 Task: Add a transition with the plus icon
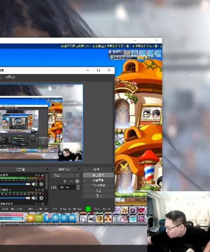click(x=65, y=181)
